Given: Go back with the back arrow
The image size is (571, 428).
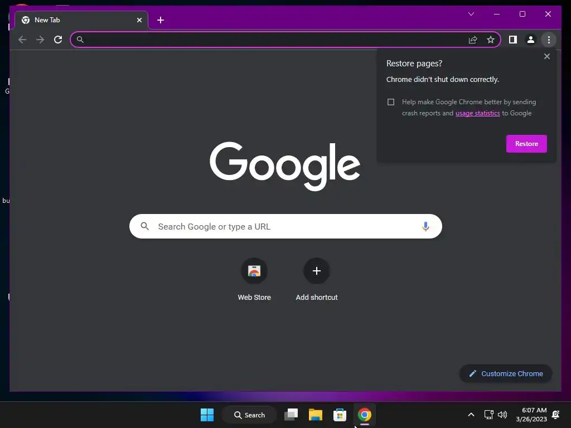Looking at the screenshot, I should pos(22,40).
